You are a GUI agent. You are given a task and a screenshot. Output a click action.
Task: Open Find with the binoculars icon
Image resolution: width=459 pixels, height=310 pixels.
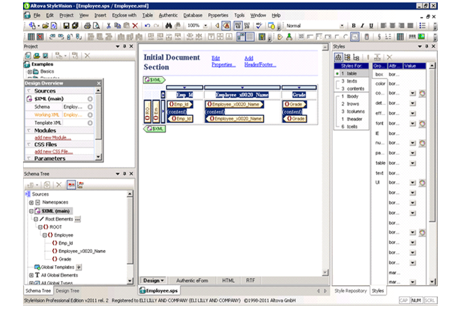169,26
